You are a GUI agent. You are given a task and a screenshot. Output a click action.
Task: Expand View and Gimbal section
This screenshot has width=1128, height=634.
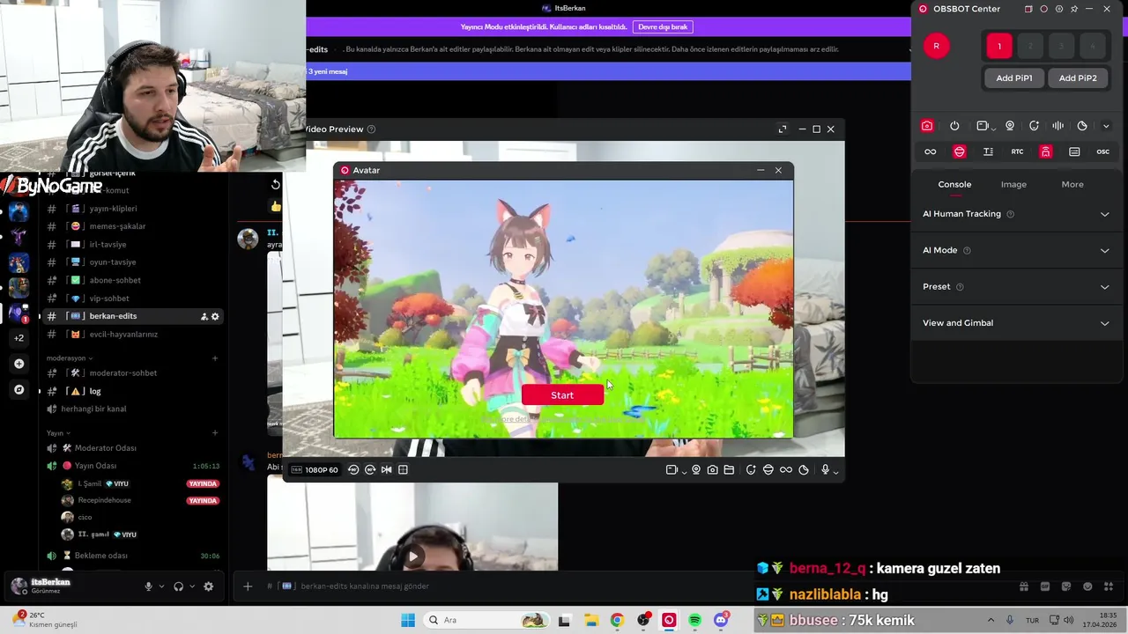pyautogui.click(x=1015, y=323)
